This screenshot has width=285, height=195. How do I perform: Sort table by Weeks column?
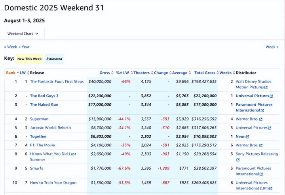[227, 73]
